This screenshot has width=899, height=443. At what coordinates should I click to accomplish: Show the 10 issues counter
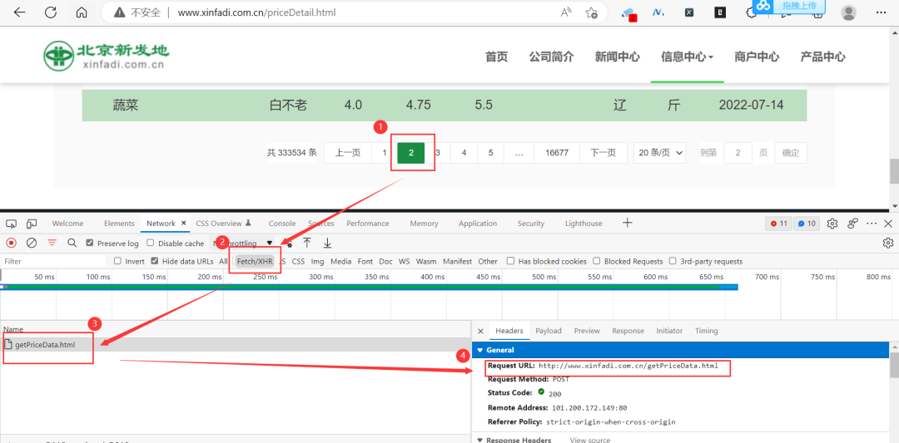point(807,224)
